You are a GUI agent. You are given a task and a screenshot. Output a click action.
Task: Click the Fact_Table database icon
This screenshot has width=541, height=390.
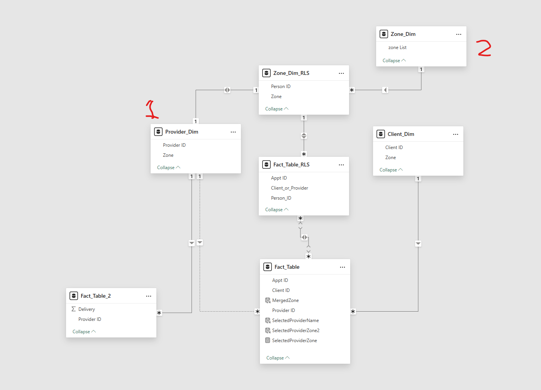pos(268,267)
